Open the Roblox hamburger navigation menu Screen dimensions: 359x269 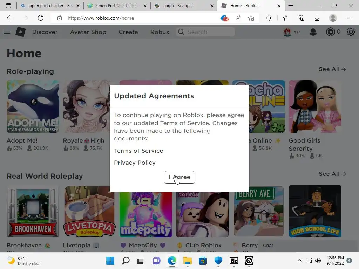pyautogui.click(x=7, y=32)
